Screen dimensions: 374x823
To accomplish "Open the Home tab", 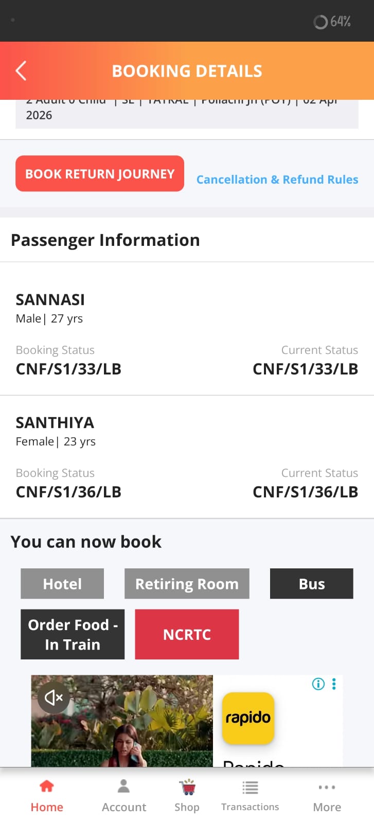I will (x=47, y=796).
